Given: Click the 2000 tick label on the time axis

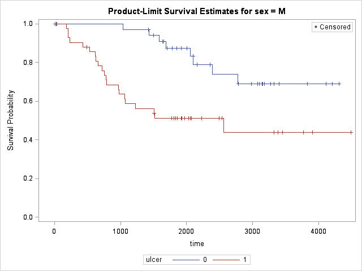Looking at the screenshot, I should (x=186, y=230).
